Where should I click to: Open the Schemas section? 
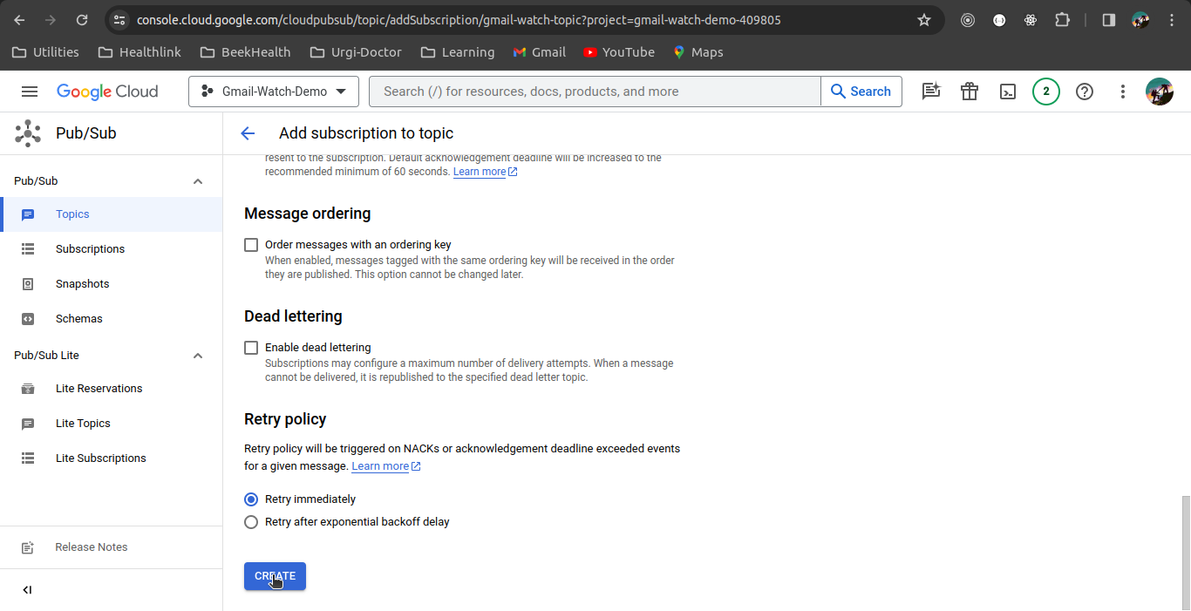pyautogui.click(x=78, y=318)
